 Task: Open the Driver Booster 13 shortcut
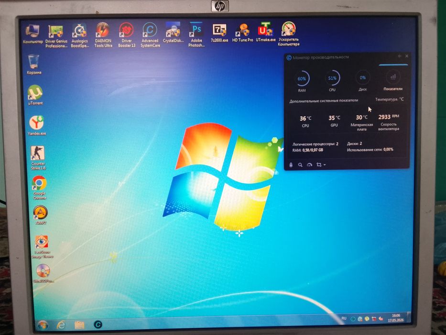click(127, 35)
